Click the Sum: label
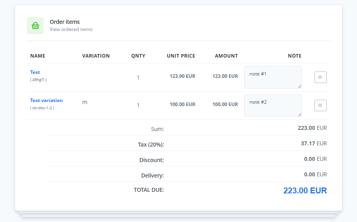The width and height of the screenshot is (357, 222). click(x=158, y=129)
